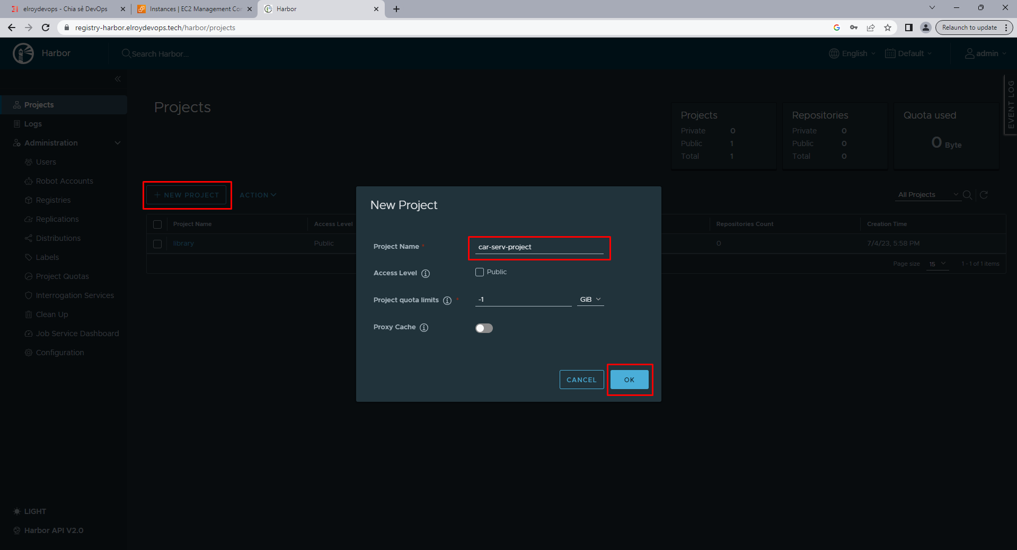Click the info icon beside Access Level

[426, 274]
